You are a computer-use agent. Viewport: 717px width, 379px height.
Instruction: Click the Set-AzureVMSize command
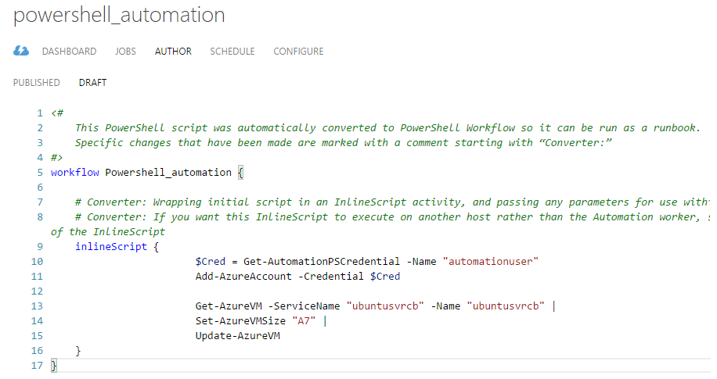[240, 321]
